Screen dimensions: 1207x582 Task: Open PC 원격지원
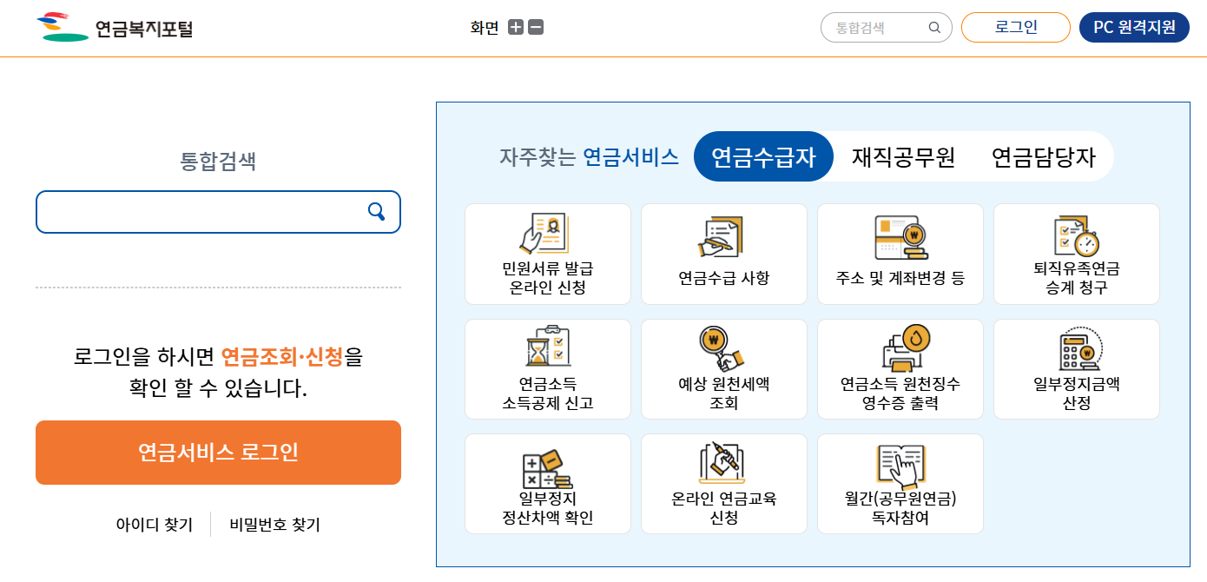click(1134, 27)
